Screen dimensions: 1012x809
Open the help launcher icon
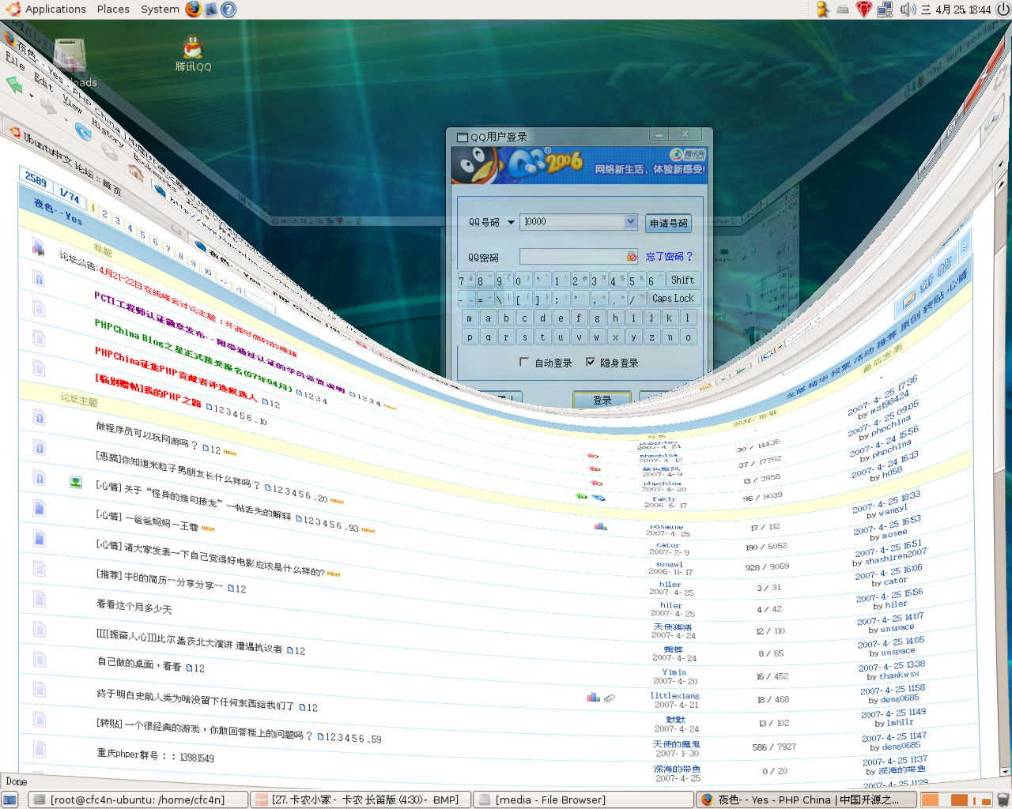pyautogui.click(x=228, y=9)
